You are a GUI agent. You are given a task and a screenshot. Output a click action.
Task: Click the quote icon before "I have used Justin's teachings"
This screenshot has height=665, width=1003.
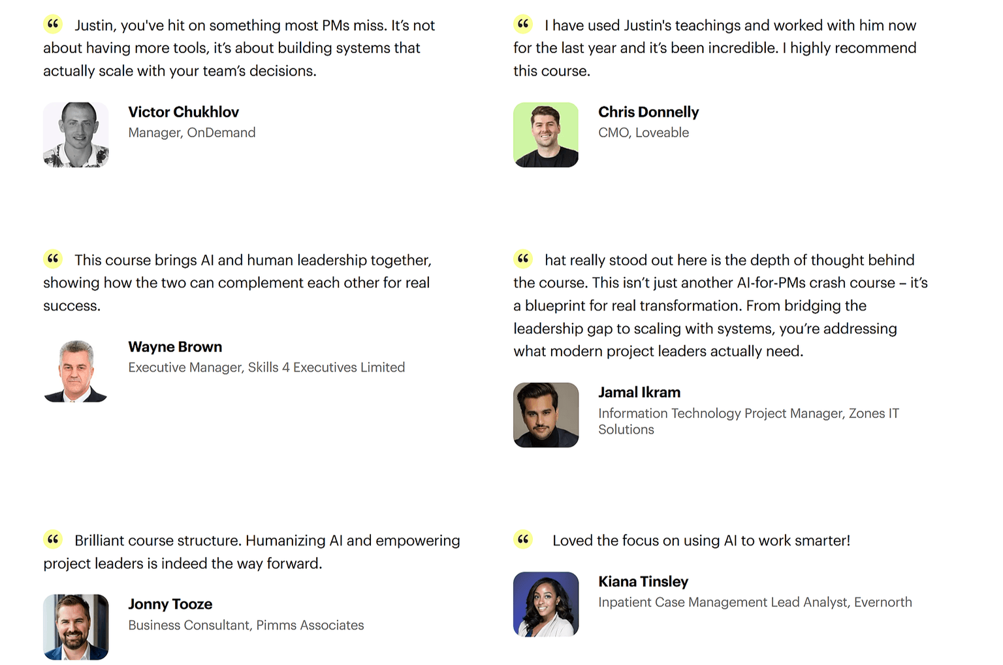pos(523,25)
